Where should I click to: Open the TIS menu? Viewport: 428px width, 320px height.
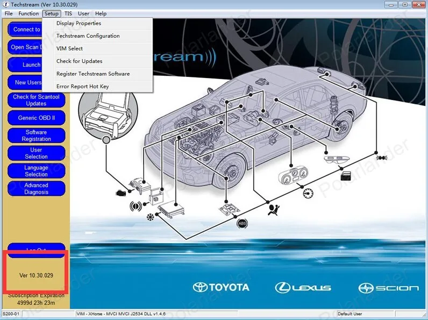click(x=68, y=13)
